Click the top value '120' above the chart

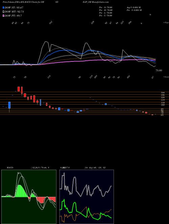(x=93, y=22)
